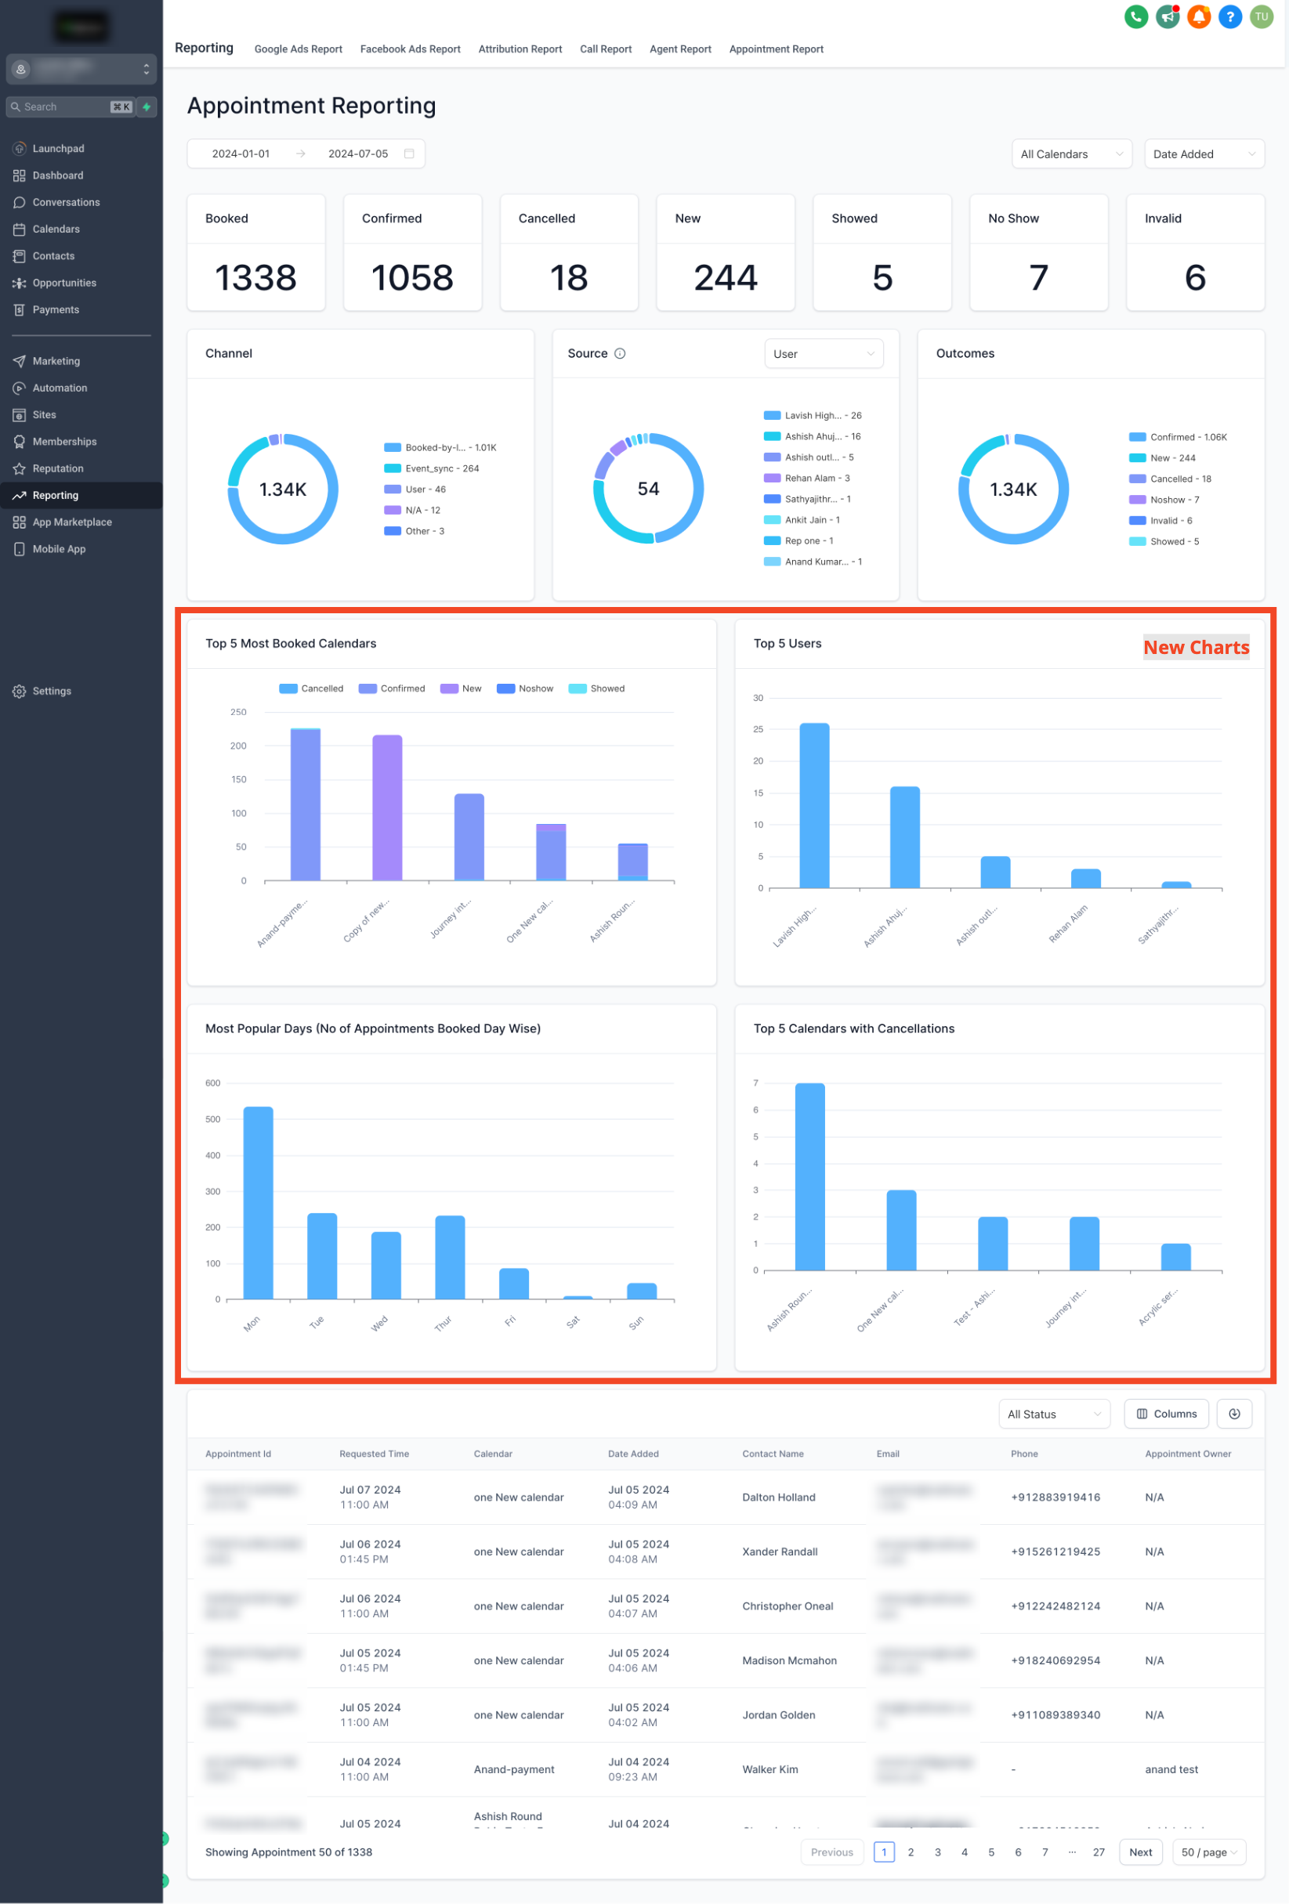Click the Contacts sidebar icon
Viewport: 1289px width, 1904px height.
click(x=19, y=256)
